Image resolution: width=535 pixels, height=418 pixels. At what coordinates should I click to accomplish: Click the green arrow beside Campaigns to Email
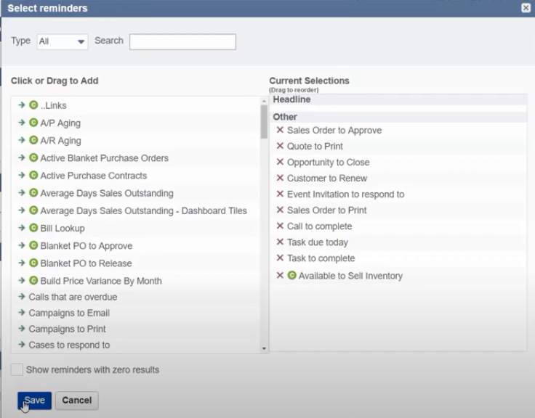[x=22, y=313]
